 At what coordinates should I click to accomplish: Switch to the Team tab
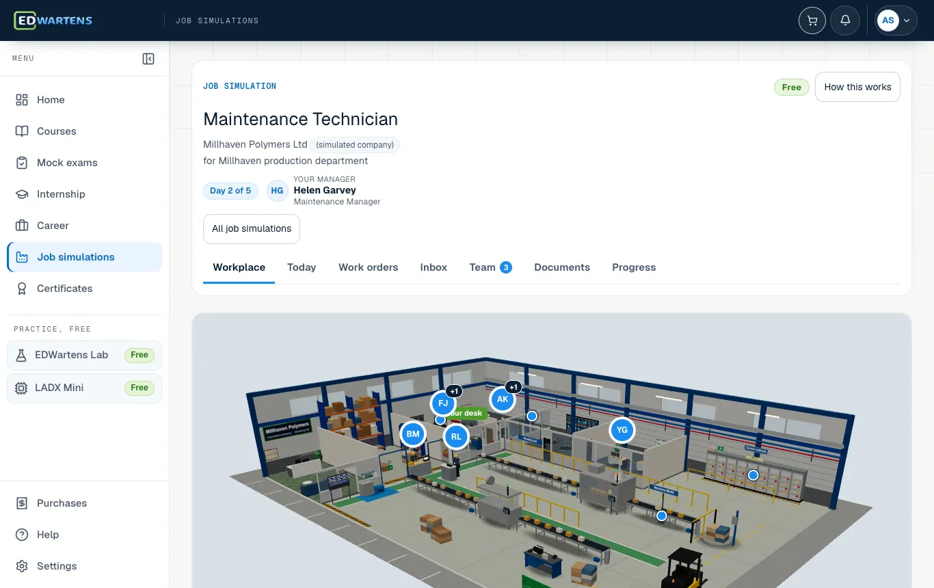490,267
